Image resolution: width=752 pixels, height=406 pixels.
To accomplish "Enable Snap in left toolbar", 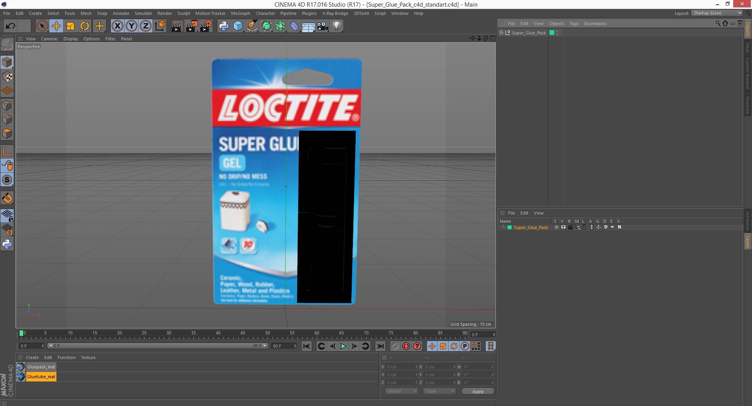I will point(7,180).
